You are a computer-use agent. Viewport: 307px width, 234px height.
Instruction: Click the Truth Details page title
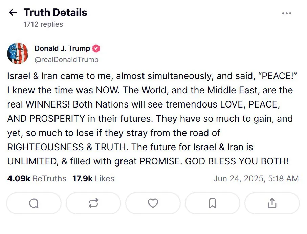coord(55,12)
